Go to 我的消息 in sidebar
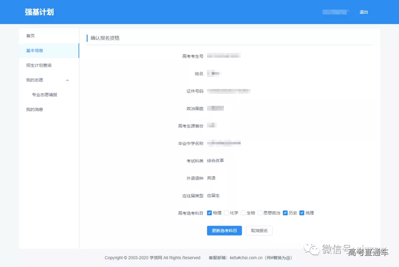The width and height of the screenshot is (399, 267). [35, 110]
